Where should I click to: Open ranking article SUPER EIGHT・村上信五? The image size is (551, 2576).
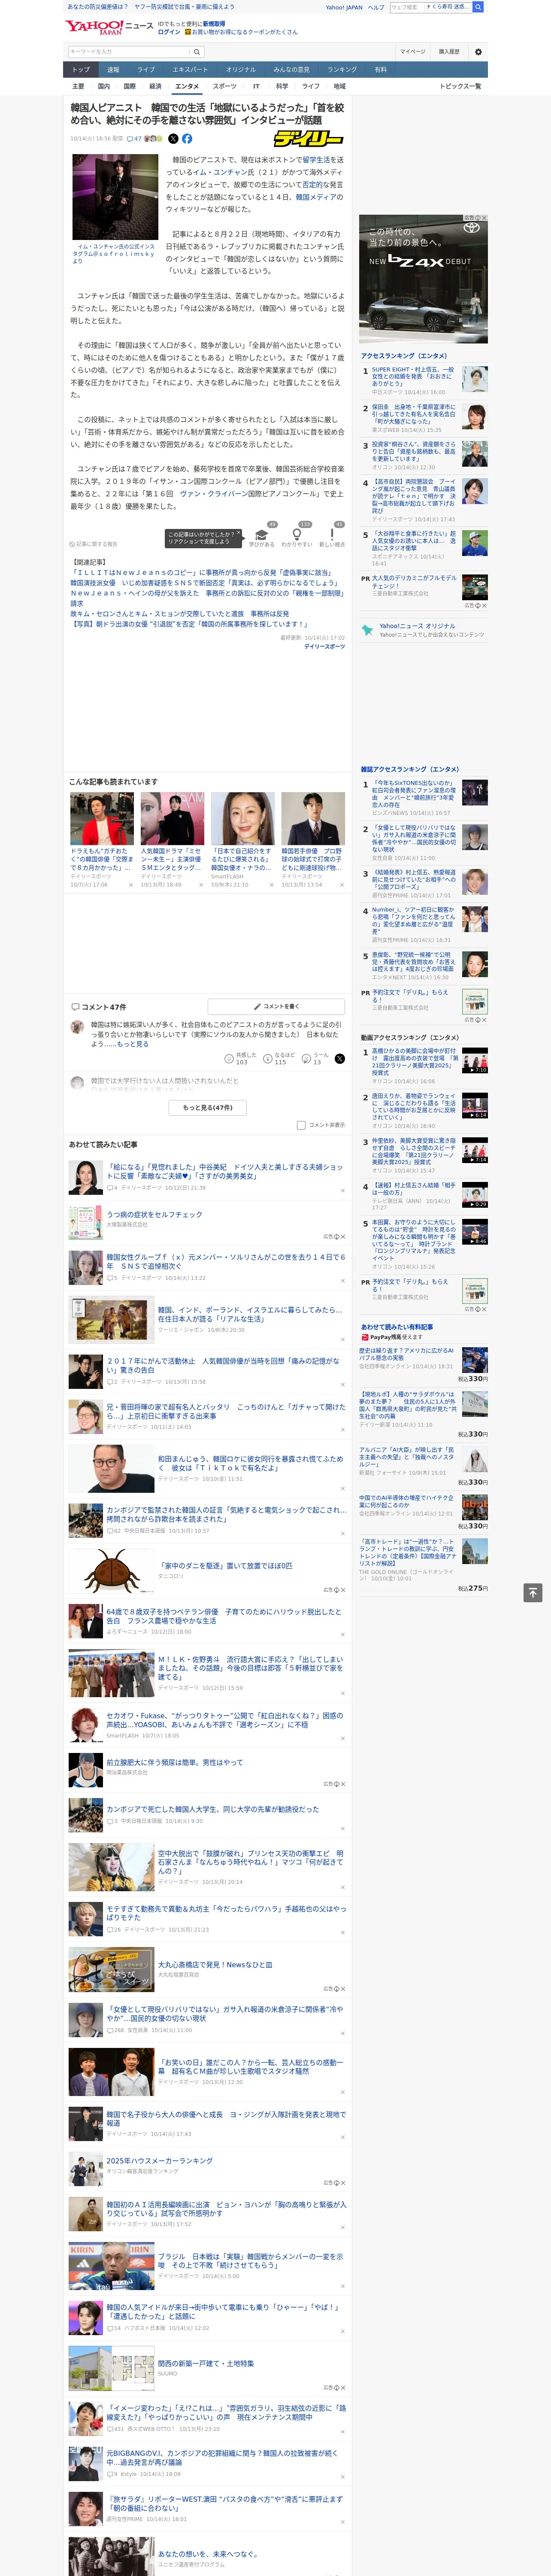413,377
